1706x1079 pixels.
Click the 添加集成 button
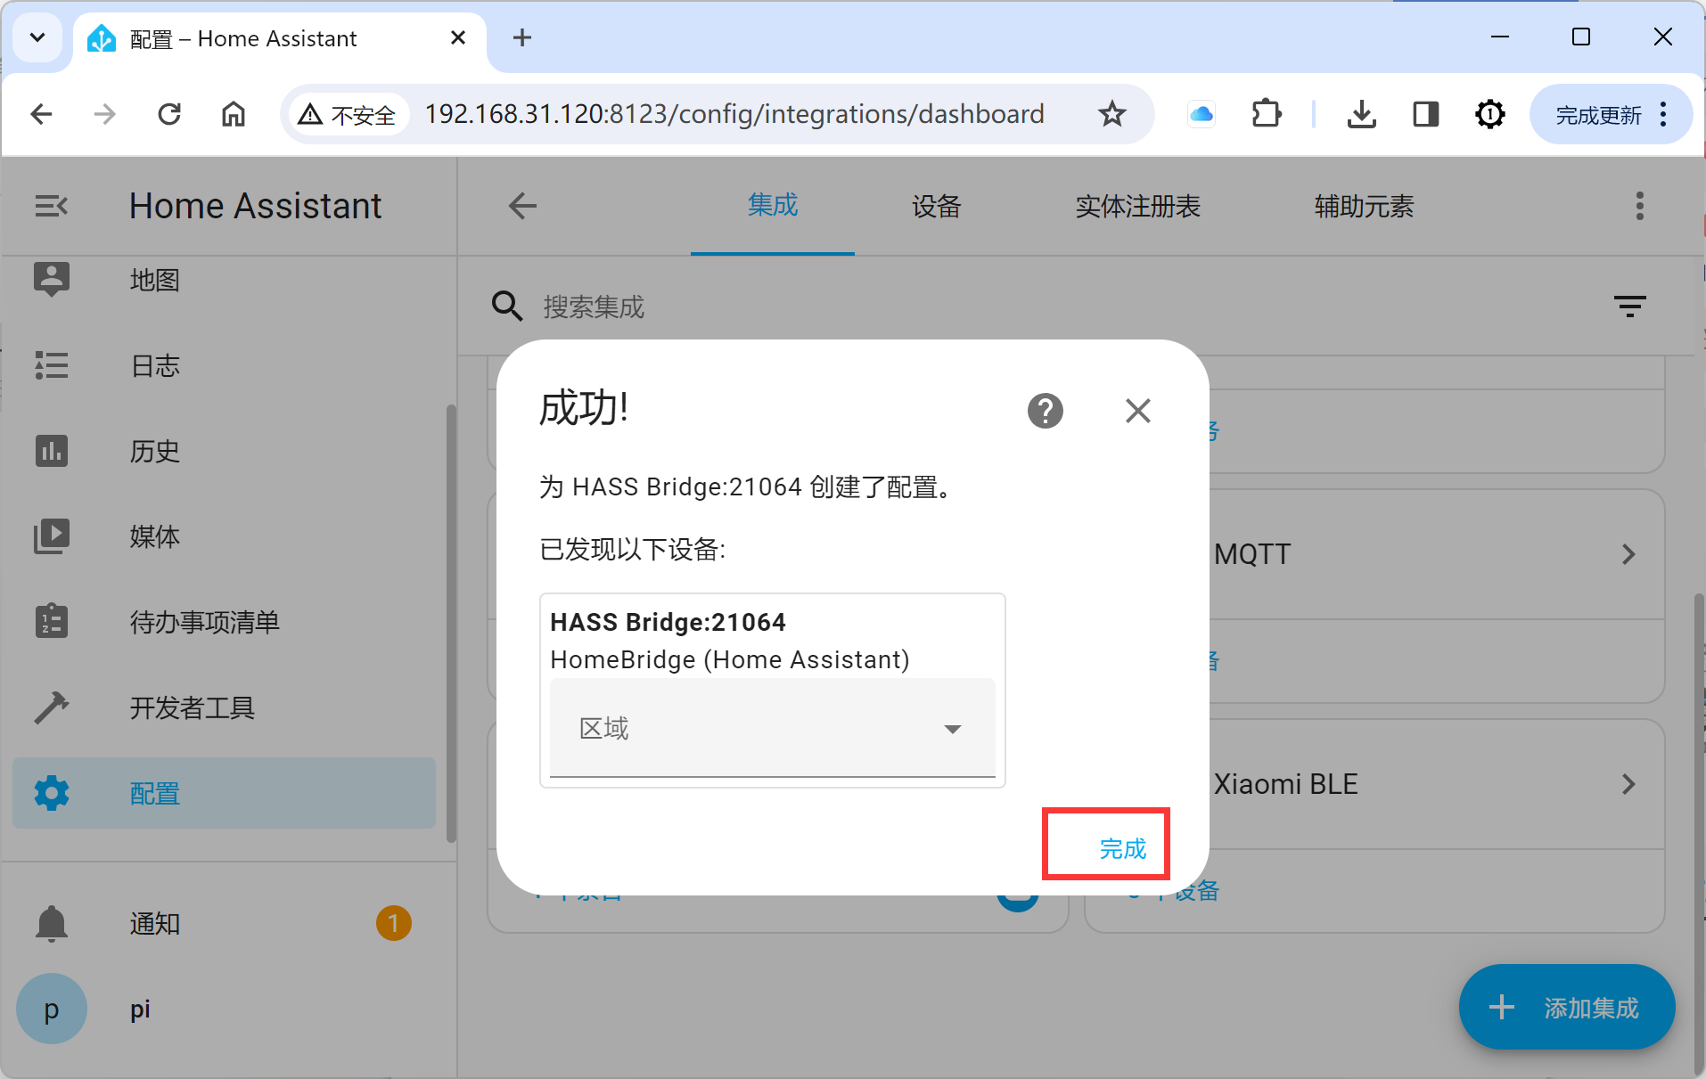click(x=1566, y=1007)
